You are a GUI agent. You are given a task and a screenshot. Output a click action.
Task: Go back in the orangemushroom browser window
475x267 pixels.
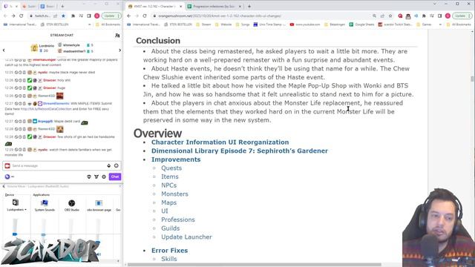129,16
